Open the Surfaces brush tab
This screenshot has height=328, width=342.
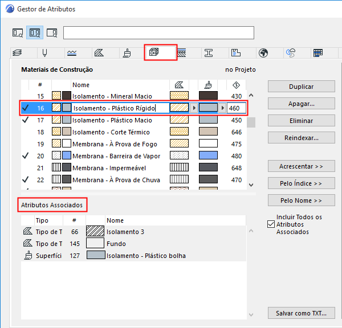[127, 53]
